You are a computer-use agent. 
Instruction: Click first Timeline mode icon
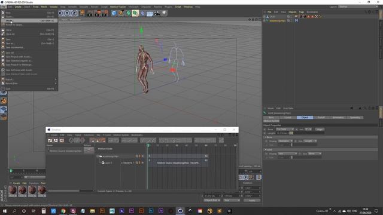[50, 140]
